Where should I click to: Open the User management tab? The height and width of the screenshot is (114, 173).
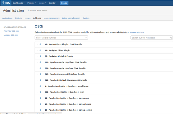coord(52,18)
